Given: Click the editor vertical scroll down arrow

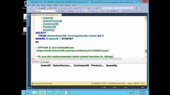Looking at the screenshot, I should [x=146, y=57].
